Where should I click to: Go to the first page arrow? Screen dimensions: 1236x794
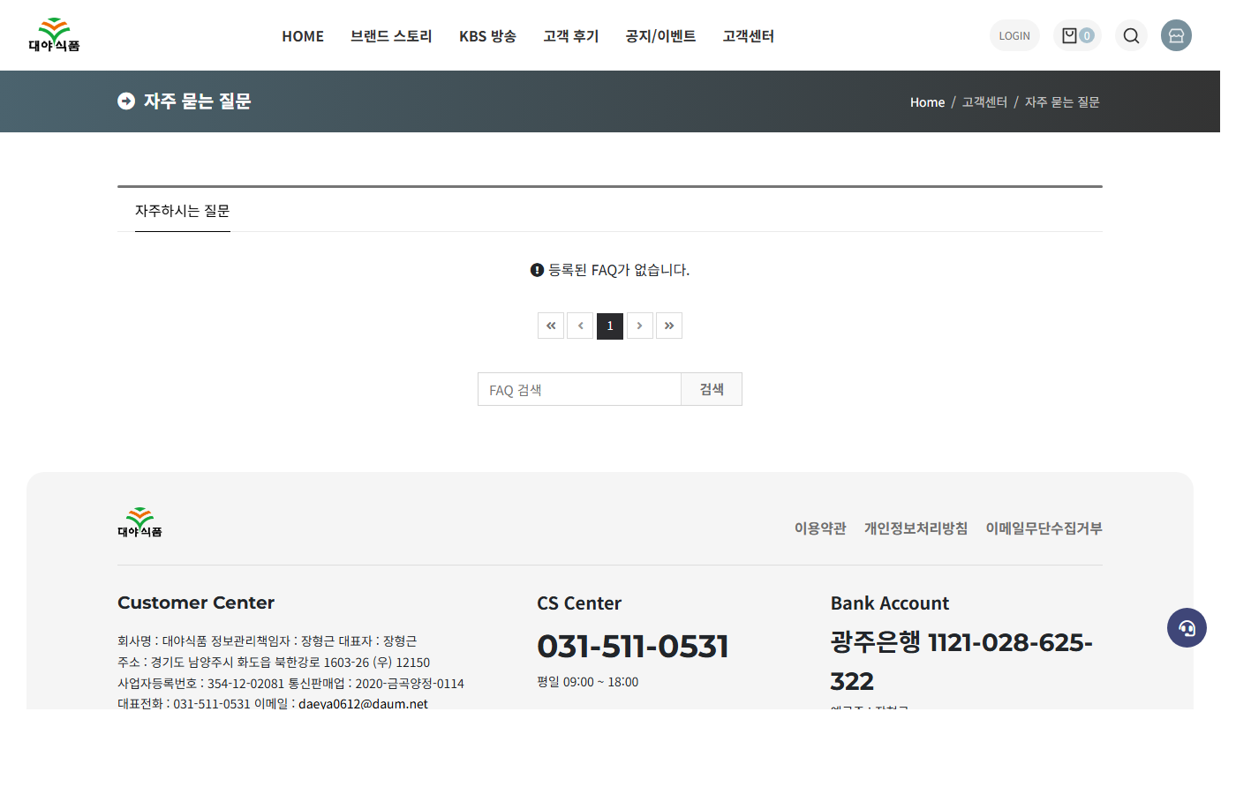[551, 326]
